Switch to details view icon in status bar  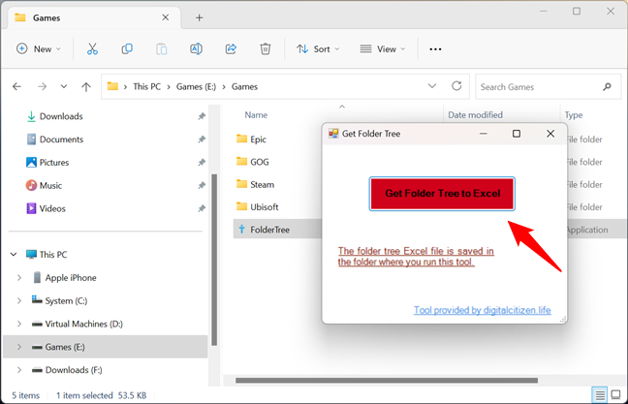pos(600,395)
